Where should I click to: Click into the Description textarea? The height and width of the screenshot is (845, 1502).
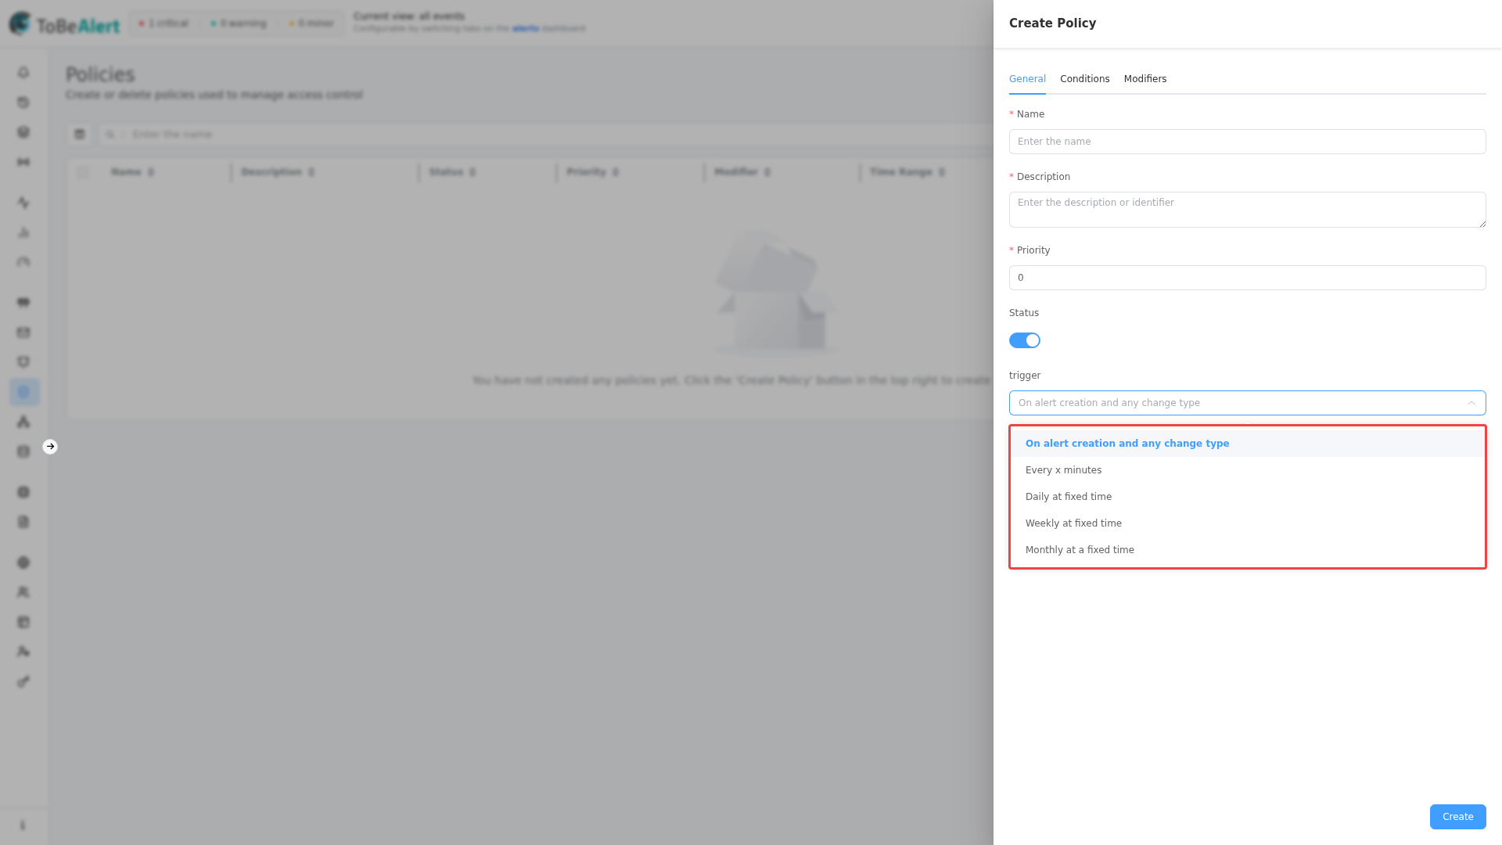point(1247,210)
